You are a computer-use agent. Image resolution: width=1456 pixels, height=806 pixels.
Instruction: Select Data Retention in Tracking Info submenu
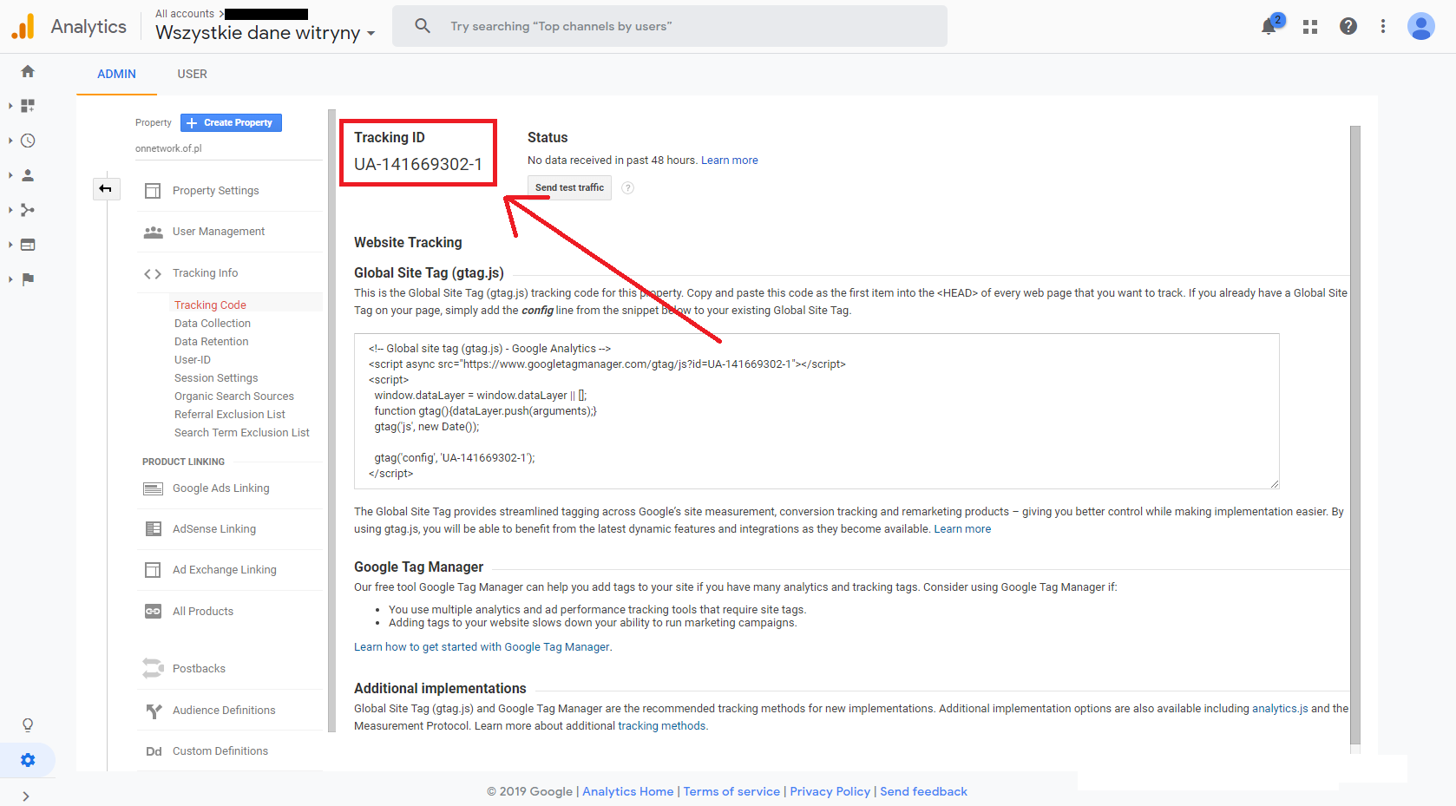click(x=211, y=342)
